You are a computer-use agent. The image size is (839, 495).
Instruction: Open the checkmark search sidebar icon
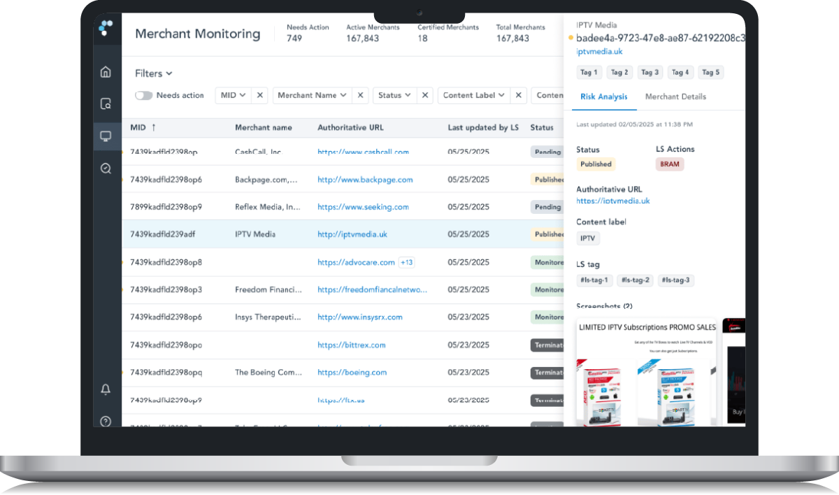tap(106, 168)
